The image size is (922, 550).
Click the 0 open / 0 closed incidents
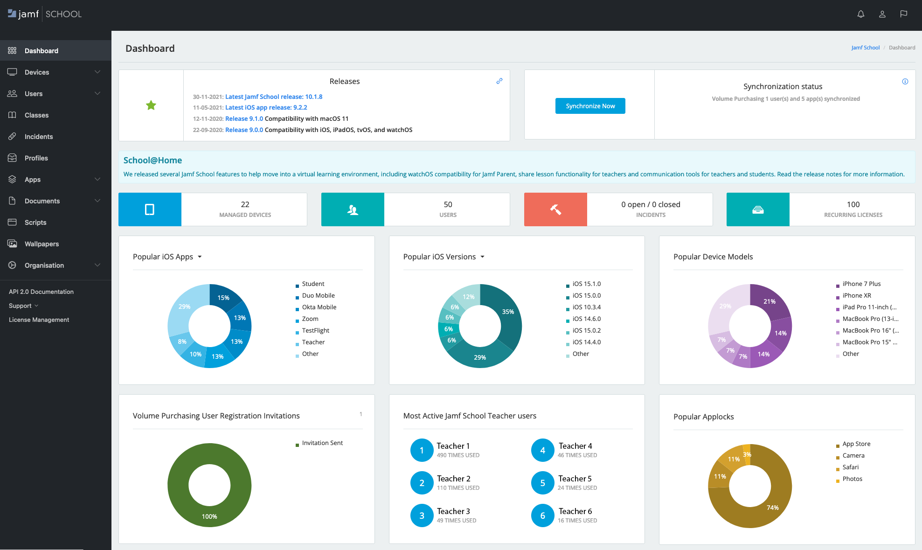pyautogui.click(x=651, y=204)
